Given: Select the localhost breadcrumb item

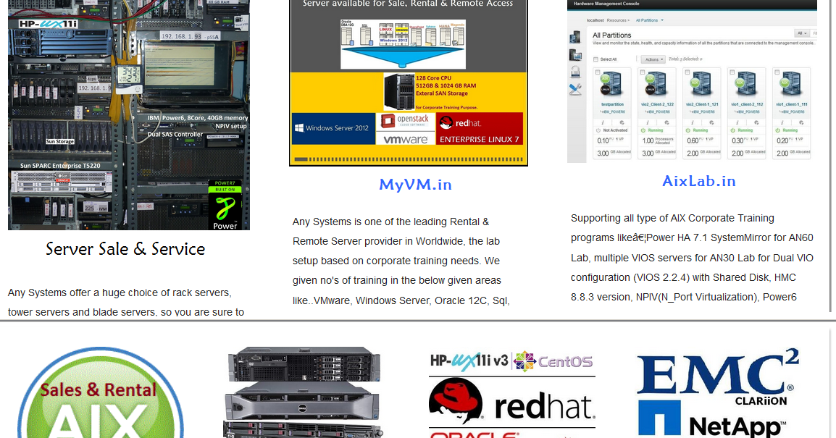Looking at the screenshot, I should click(596, 20).
